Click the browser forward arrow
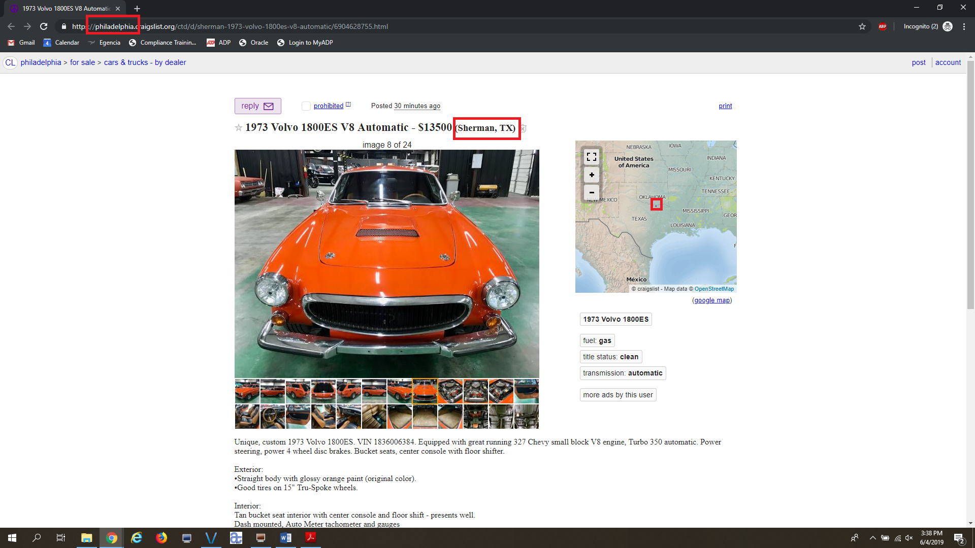The height and width of the screenshot is (548, 975). coord(27,26)
